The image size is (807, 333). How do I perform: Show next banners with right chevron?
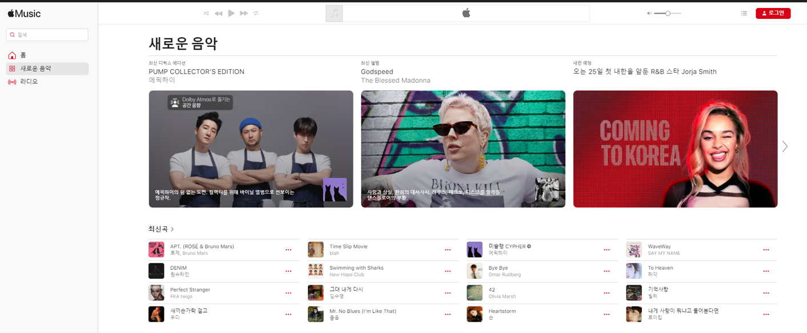(x=785, y=147)
